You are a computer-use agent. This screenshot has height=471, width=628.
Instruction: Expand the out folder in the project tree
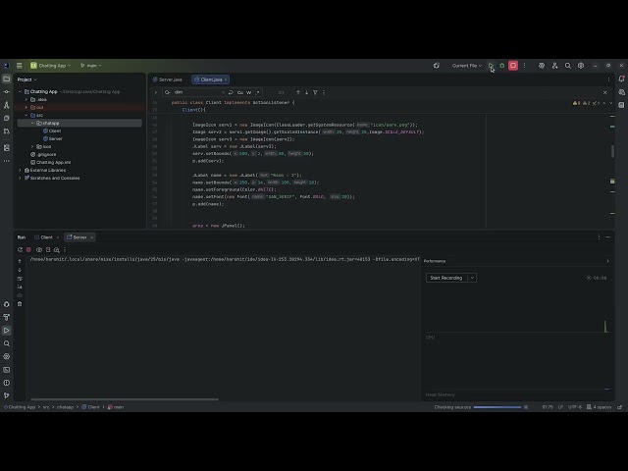click(26, 107)
